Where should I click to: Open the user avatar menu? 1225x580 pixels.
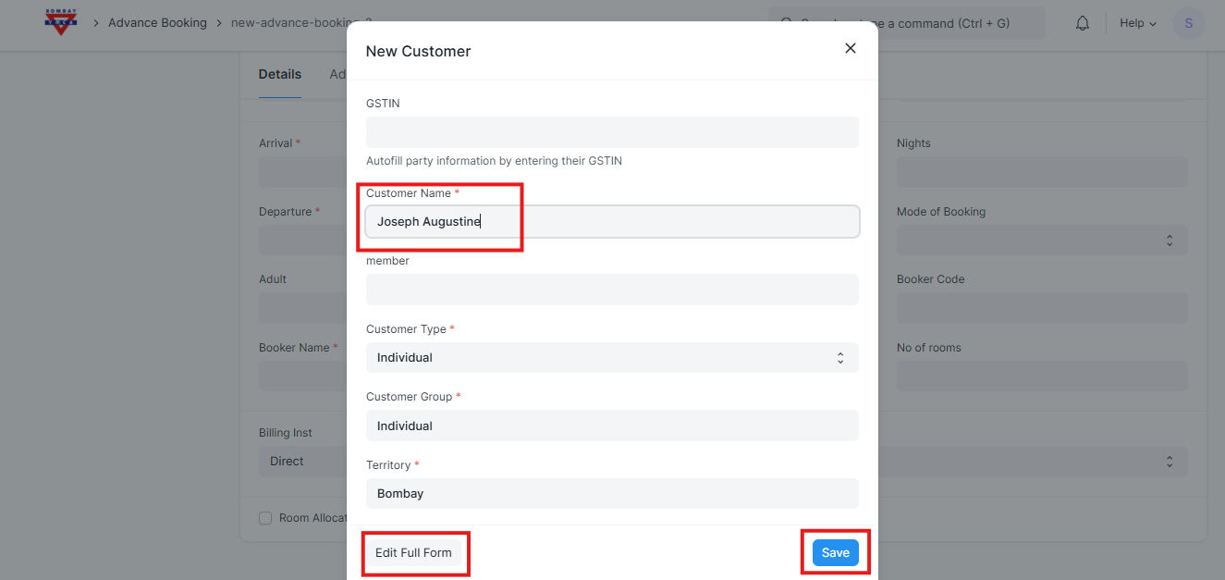(x=1188, y=23)
